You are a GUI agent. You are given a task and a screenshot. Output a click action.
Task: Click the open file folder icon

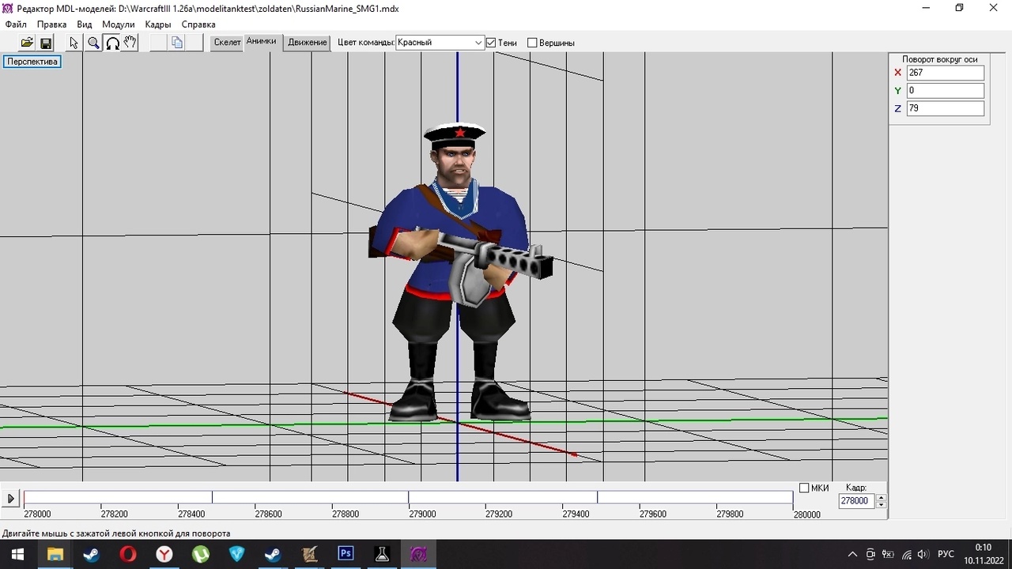(27, 43)
